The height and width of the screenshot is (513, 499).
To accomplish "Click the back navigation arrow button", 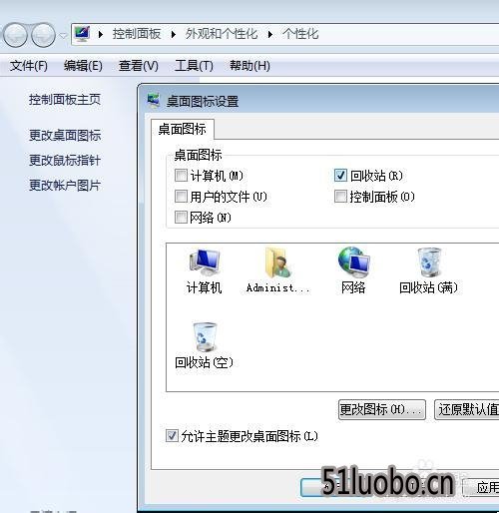I will pyautogui.click(x=15, y=35).
